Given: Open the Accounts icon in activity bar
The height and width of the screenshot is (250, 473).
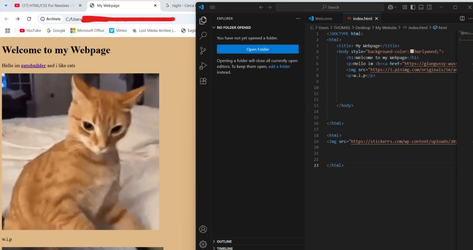Looking at the screenshot, I should (x=203, y=229).
